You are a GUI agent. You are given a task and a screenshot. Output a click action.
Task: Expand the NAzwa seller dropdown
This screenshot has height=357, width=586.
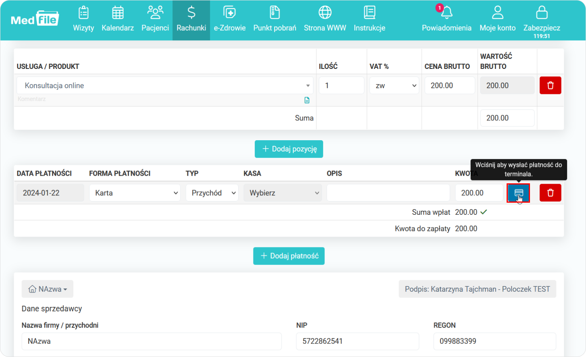[x=48, y=289]
